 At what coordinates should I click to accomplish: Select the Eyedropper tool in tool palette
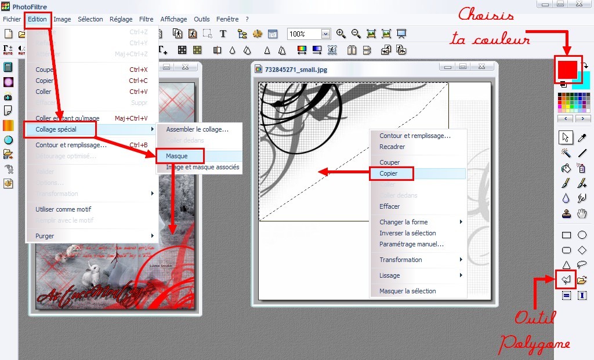point(582,137)
